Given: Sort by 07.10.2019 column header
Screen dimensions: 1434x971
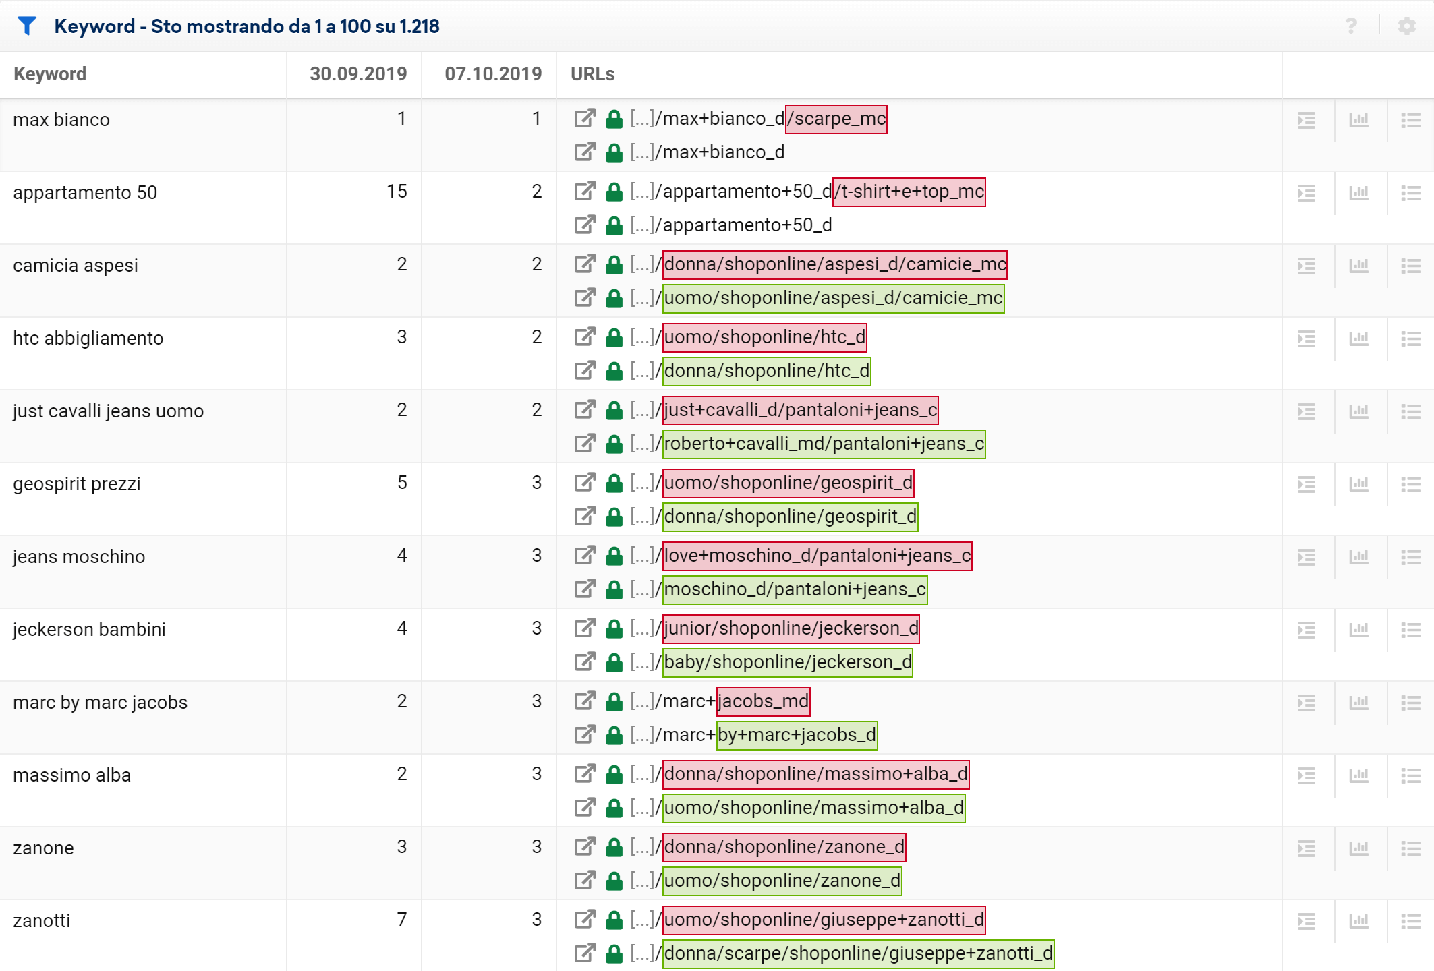Looking at the screenshot, I should (492, 74).
